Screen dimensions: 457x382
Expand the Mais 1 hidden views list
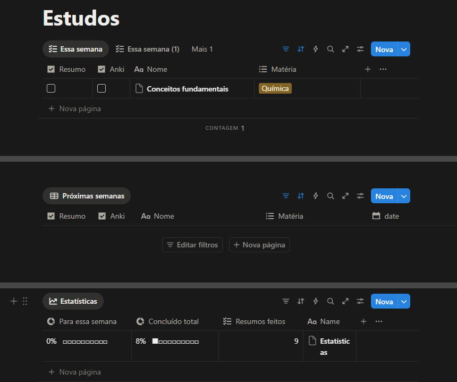click(202, 49)
